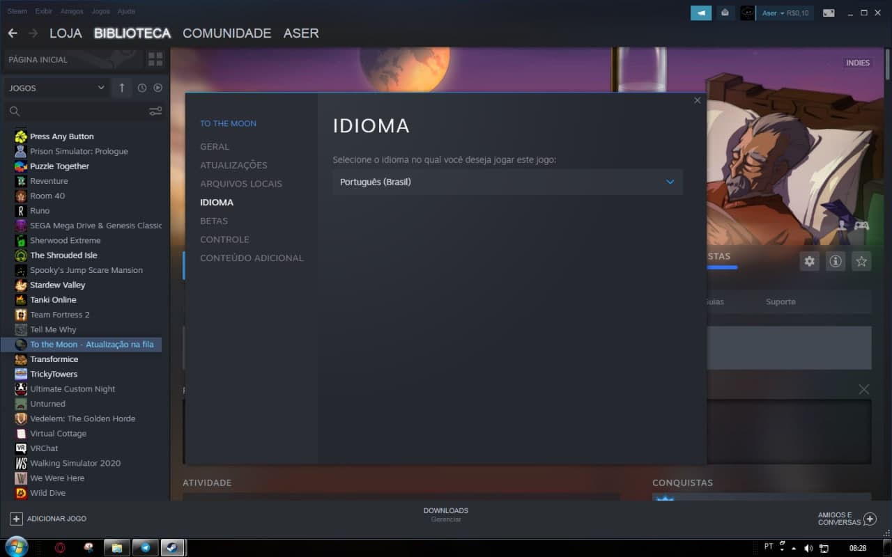Open advanced library filters icon
The width and height of the screenshot is (892, 557).
coord(155,111)
